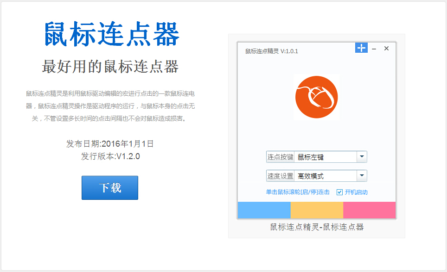Minimize the 鼠标连点精灵 window
This screenshot has height=272, width=447.
click(x=374, y=49)
